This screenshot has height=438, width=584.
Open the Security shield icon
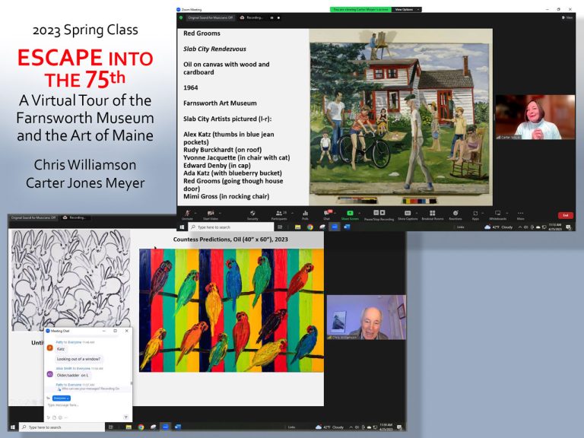coord(252,213)
